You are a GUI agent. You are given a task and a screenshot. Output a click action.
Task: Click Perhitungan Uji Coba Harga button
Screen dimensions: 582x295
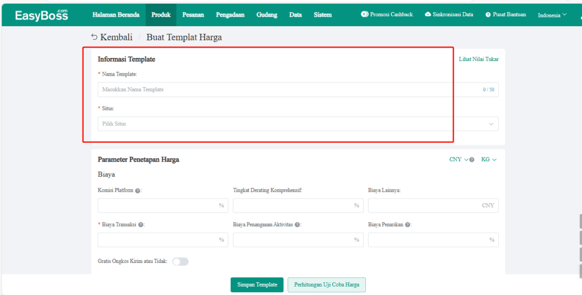[x=326, y=285]
